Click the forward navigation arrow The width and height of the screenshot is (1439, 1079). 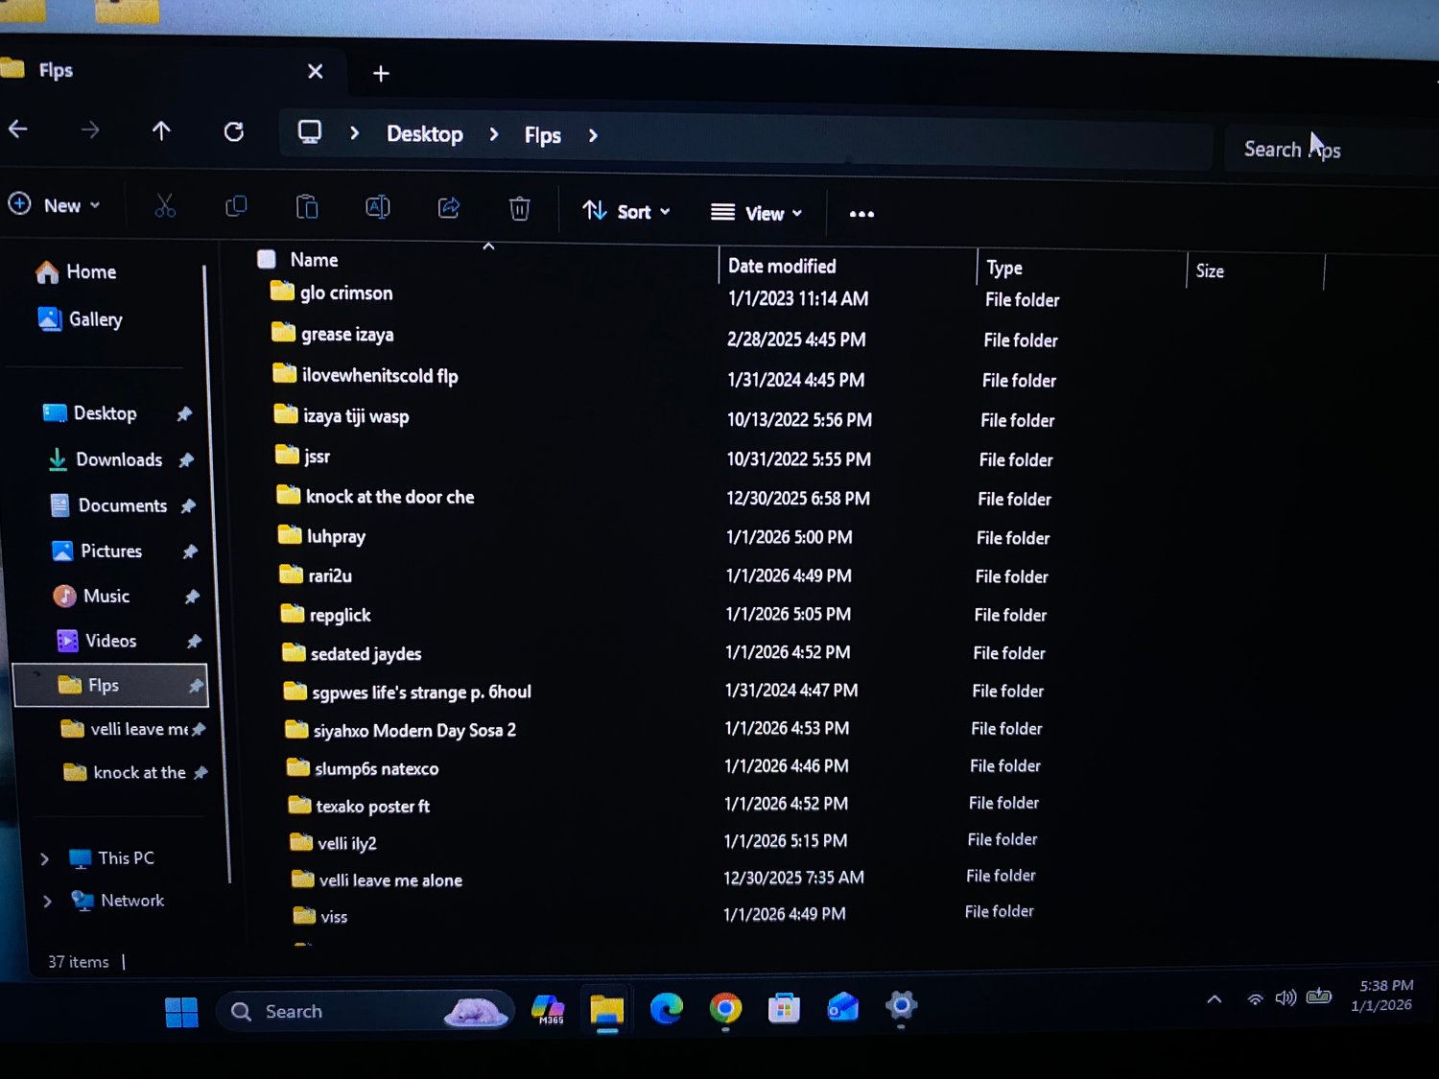point(90,129)
